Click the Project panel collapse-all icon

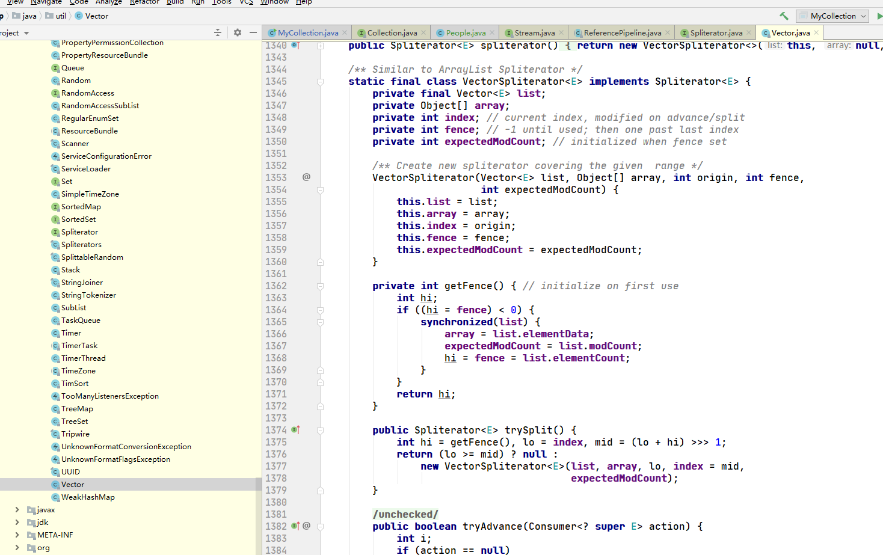tap(218, 32)
